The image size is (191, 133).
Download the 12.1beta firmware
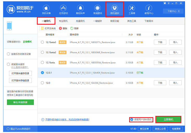click(x=160, y=62)
